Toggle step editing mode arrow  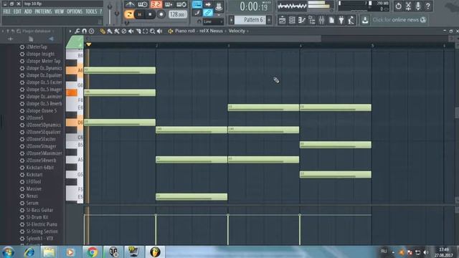click(208, 4)
